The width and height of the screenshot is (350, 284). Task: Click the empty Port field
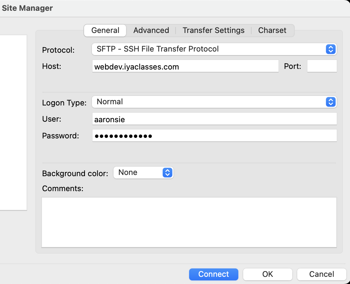coord(322,66)
